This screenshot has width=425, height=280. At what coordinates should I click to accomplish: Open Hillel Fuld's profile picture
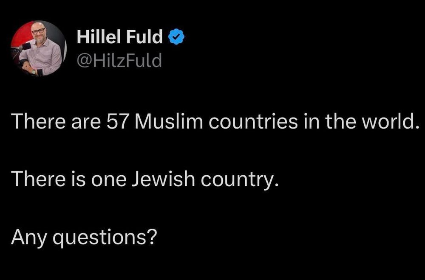[x=38, y=48]
